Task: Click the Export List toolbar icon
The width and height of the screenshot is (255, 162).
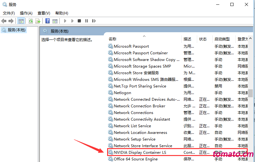Action: coord(38,21)
